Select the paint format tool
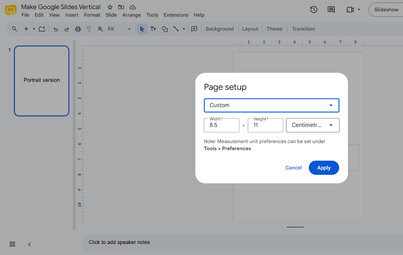The width and height of the screenshot is (403, 255). click(89, 29)
